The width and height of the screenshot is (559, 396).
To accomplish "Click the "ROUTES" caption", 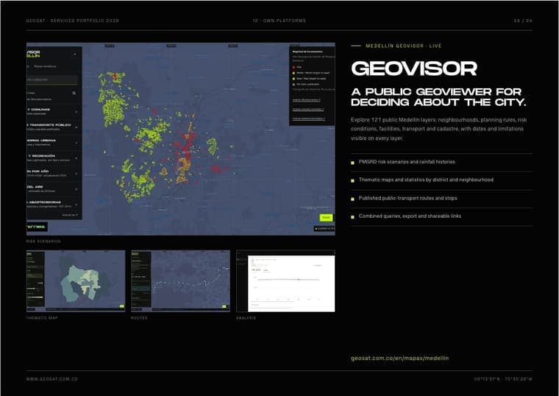I will pyautogui.click(x=139, y=318).
